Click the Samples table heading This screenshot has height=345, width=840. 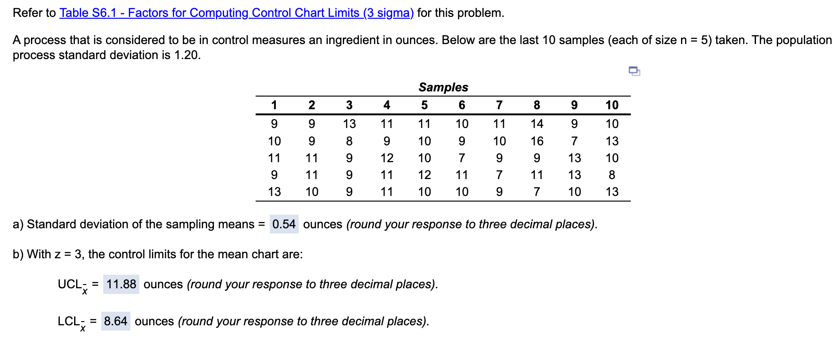(443, 87)
